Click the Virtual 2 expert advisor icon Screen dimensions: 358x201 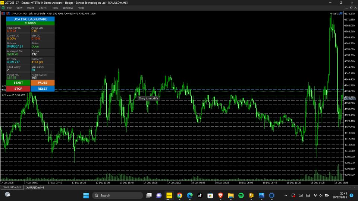click(341, 13)
